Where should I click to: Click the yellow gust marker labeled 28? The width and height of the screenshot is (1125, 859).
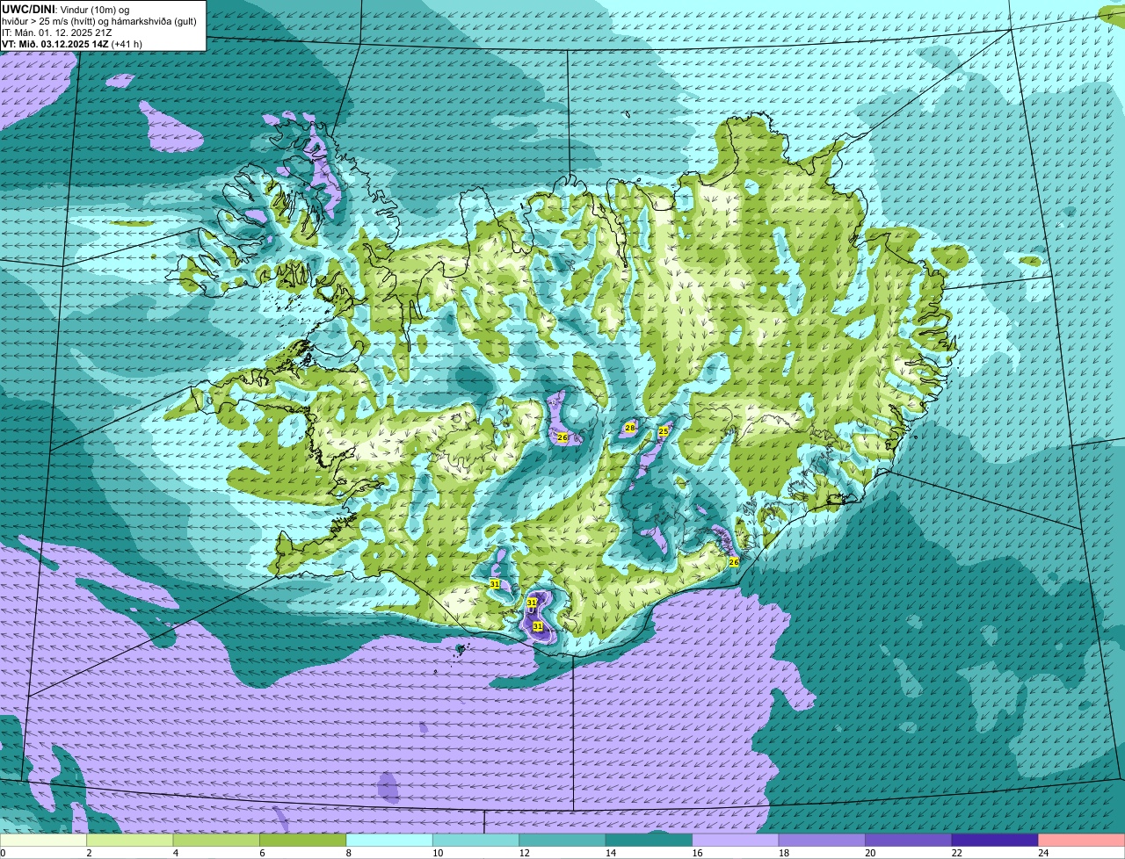tap(629, 428)
